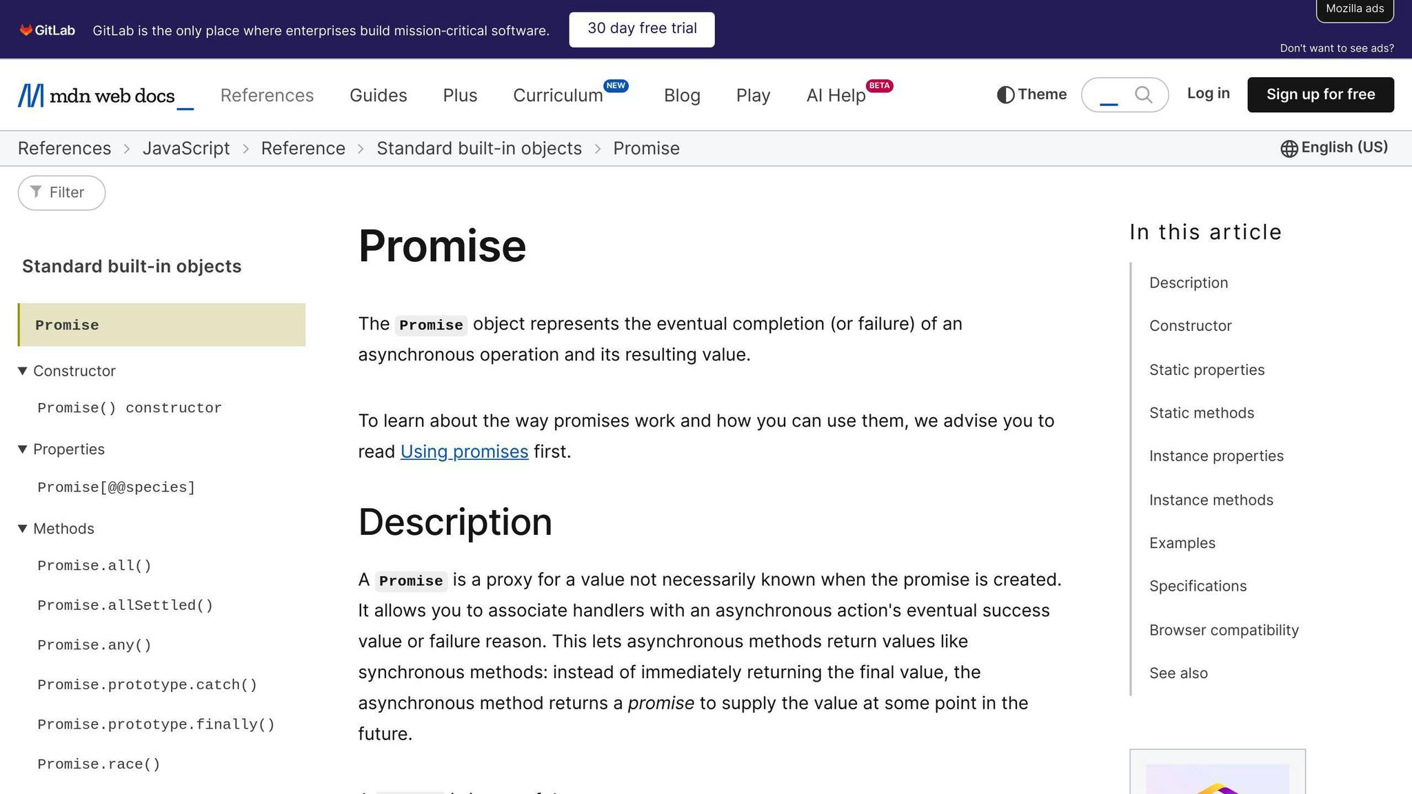Click the search magnifier icon
The height and width of the screenshot is (794, 1412).
[x=1142, y=94]
